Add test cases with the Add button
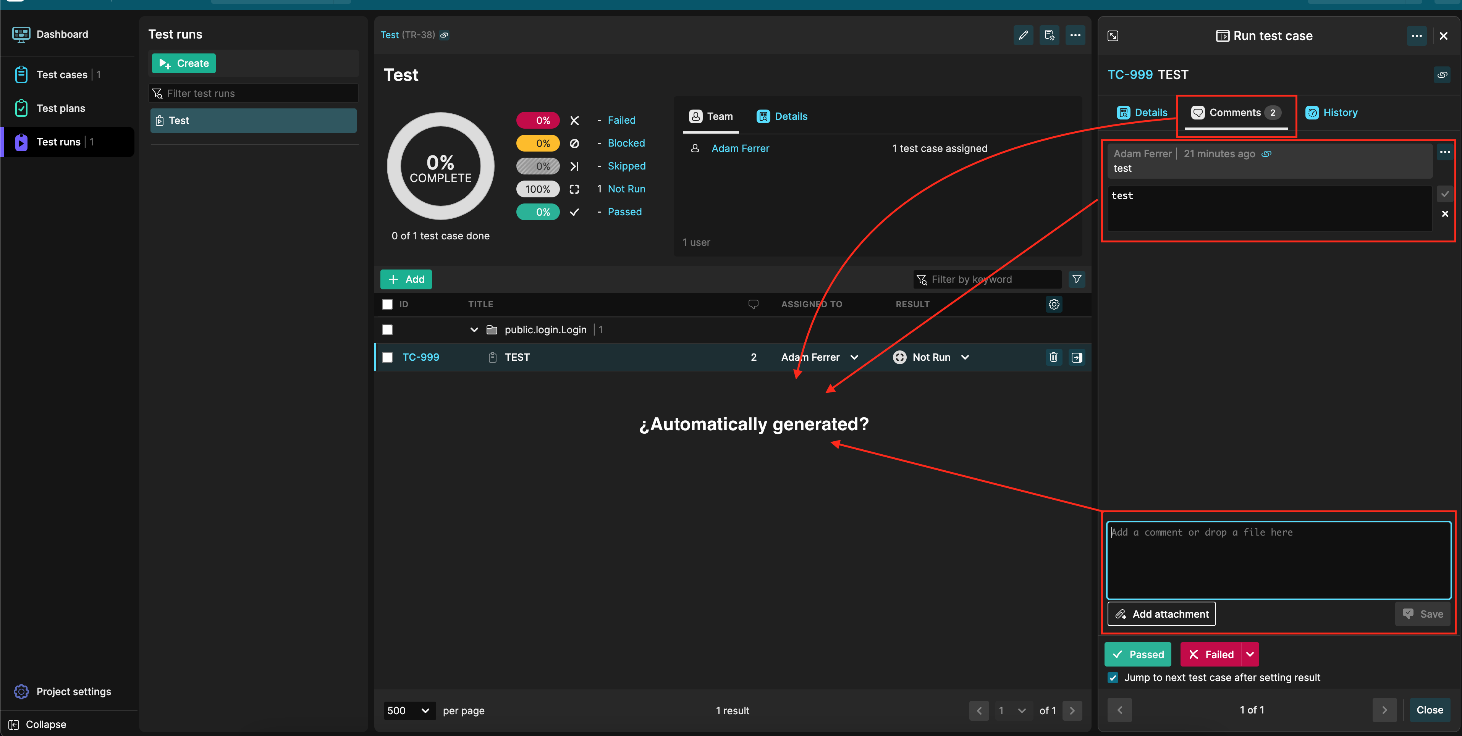This screenshot has height=736, width=1462. pos(406,279)
